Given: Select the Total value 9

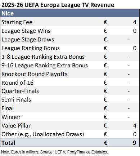Looking at the screenshot, I should click(135, 143).
